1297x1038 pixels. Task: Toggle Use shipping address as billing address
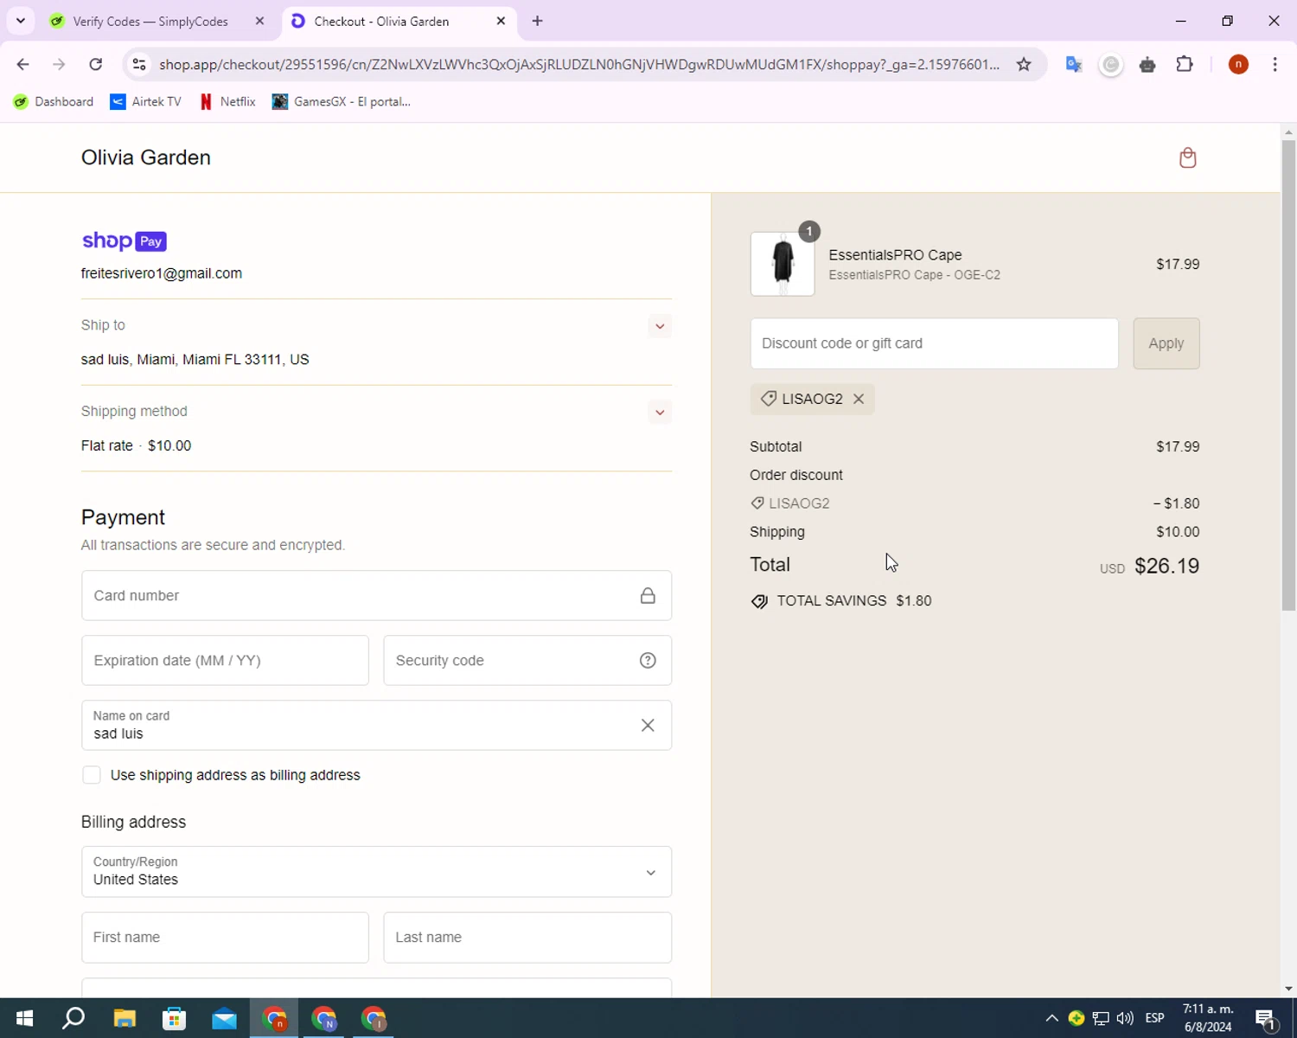click(x=92, y=775)
